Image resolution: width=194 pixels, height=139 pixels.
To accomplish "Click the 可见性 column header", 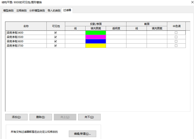I will click(x=56, y=26).
